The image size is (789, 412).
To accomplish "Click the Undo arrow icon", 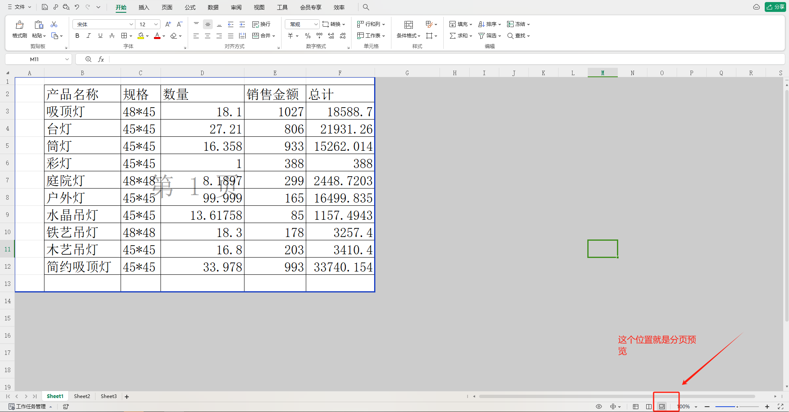I will 77,7.
